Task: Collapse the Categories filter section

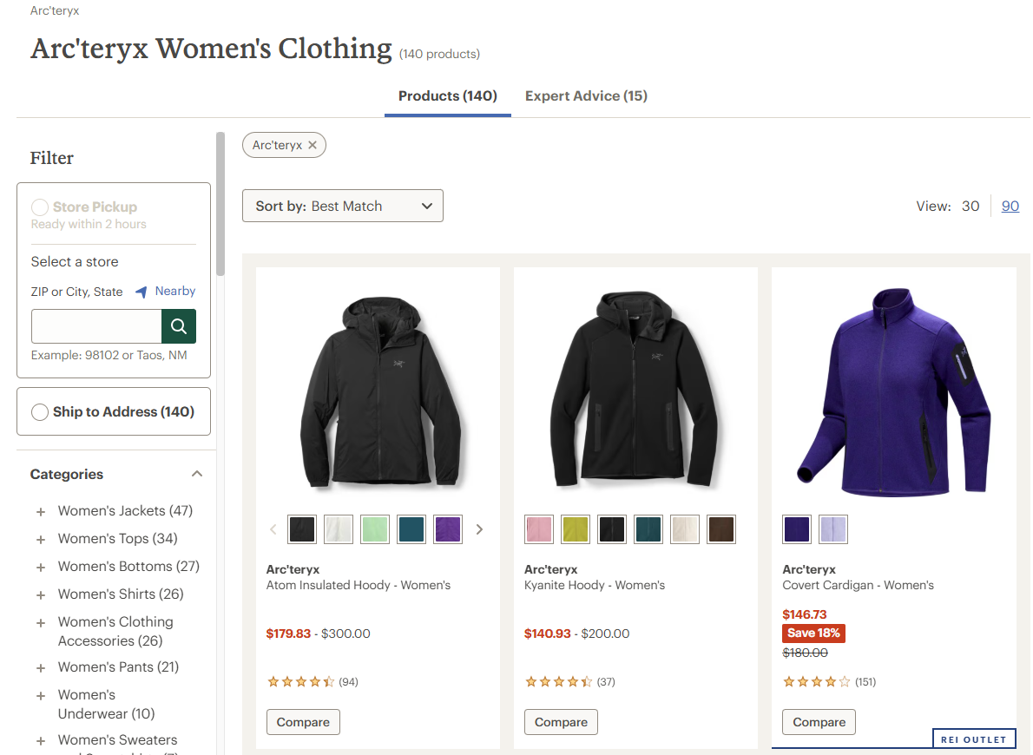Action: pyautogui.click(x=197, y=474)
